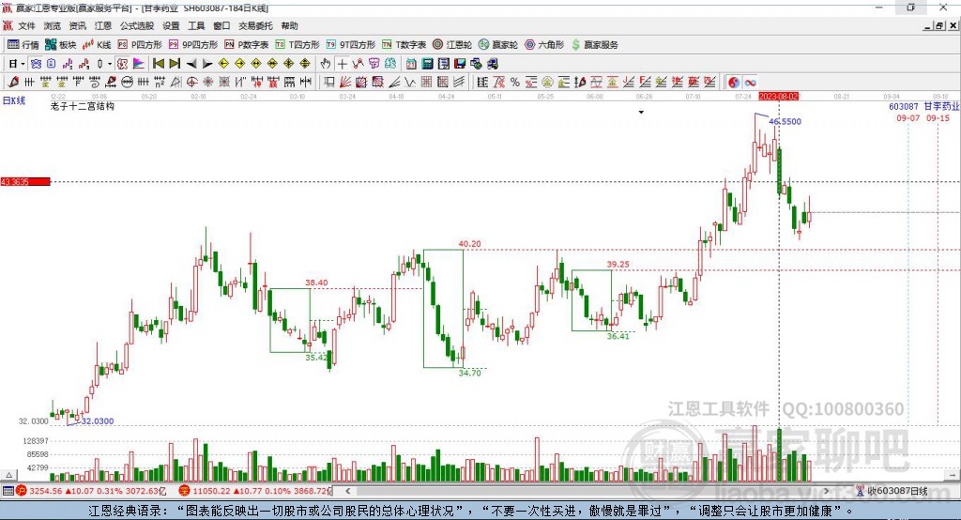
Task: Open 赢家服务 dollar-sign service button
Action: click(x=594, y=45)
